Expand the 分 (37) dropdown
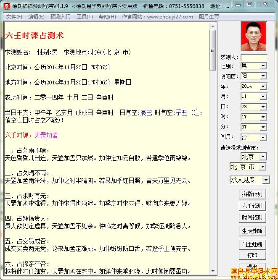 [x=263, y=127]
